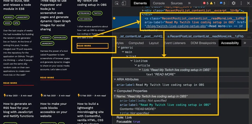
Task: Open the Event Listeners tab
Action: (175, 43)
